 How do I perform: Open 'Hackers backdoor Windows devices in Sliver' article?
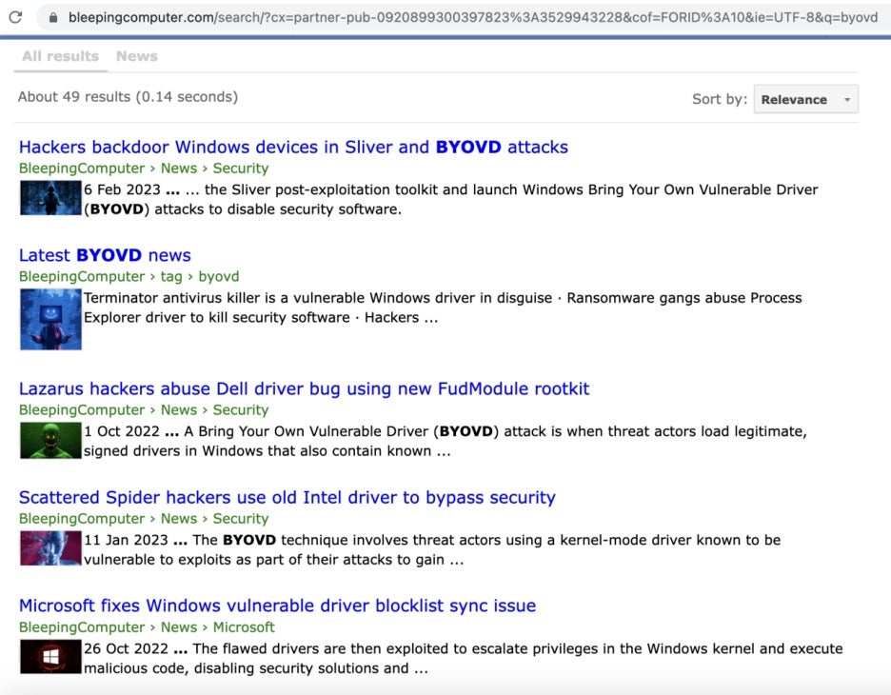293,147
